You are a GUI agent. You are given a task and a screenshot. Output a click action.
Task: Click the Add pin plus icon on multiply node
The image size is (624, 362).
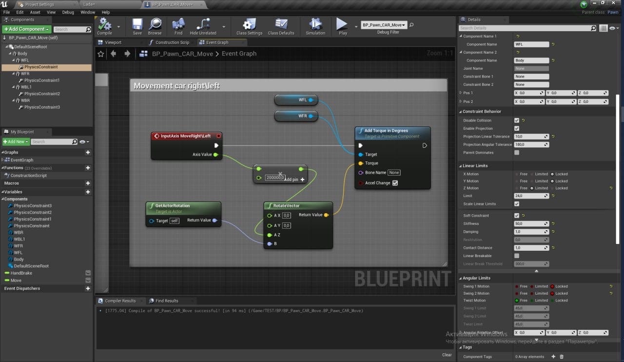(302, 180)
